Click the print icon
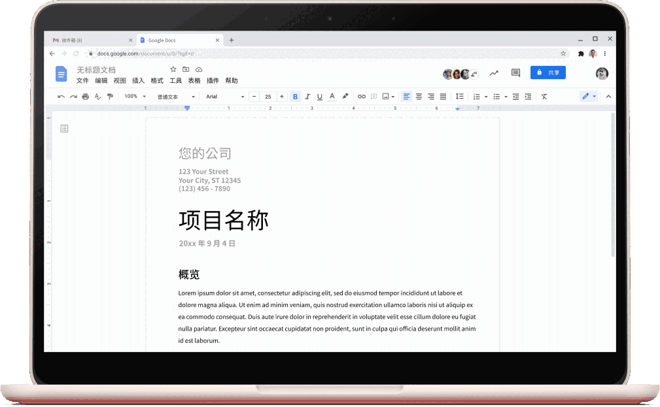 [85, 96]
